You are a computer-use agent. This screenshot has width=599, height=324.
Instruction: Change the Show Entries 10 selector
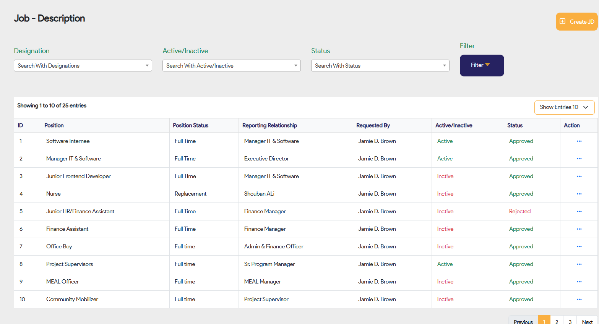click(x=564, y=107)
